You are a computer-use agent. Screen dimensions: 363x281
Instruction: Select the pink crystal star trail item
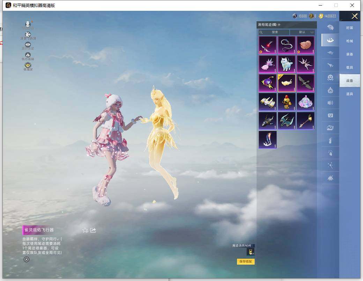coord(306,64)
